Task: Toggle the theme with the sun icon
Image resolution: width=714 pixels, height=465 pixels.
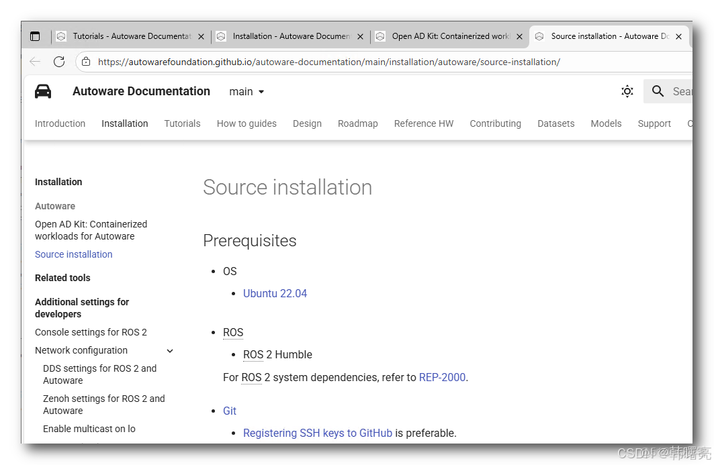Action: point(627,91)
